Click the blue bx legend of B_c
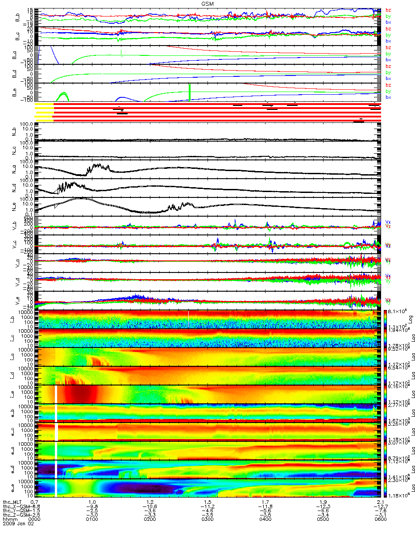 (388, 41)
